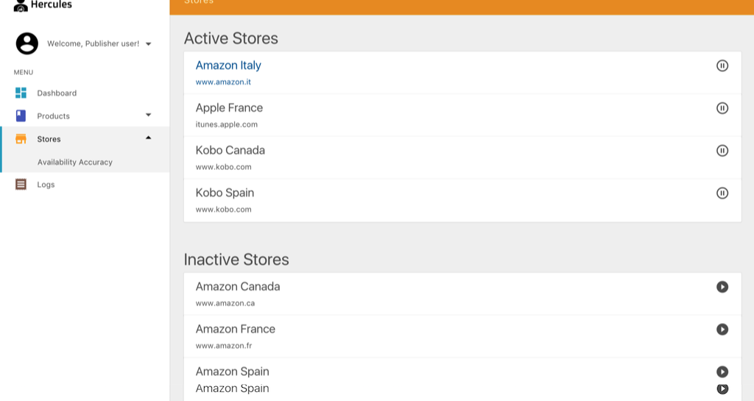Expand the Products menu arrow
The image size is (754, 401).
click(148, 115)
